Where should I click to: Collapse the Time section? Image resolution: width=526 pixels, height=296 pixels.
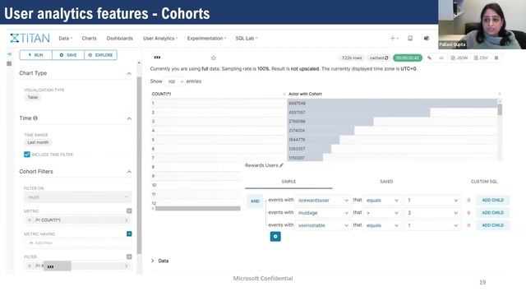click(x=129, y=118)
